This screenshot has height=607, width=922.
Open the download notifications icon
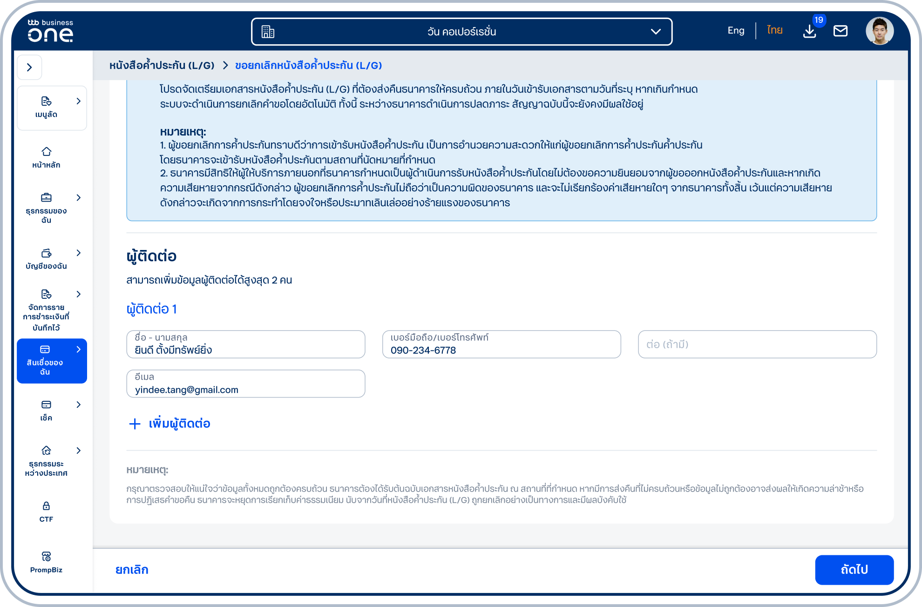(x=809, y=31)
